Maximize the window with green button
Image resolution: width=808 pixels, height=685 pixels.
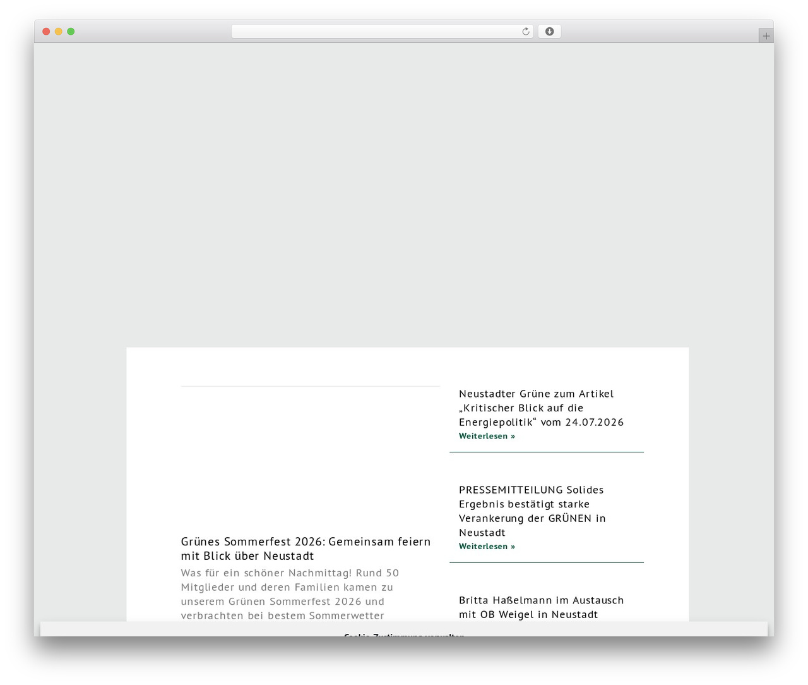(71, 32)
